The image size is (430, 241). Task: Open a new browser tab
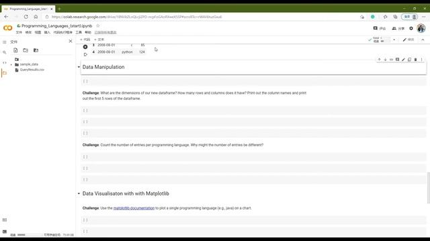pyautogui.click(x=59, y=9)
